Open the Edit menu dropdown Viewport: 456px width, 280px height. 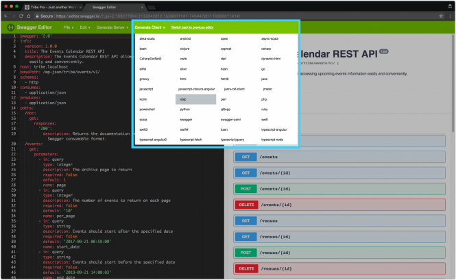pyautogui.click(x=85, y=27)
